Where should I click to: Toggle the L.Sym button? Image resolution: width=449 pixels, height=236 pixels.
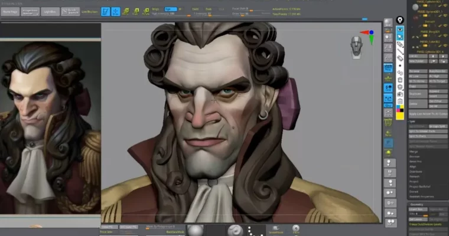(x=388, y=99)
